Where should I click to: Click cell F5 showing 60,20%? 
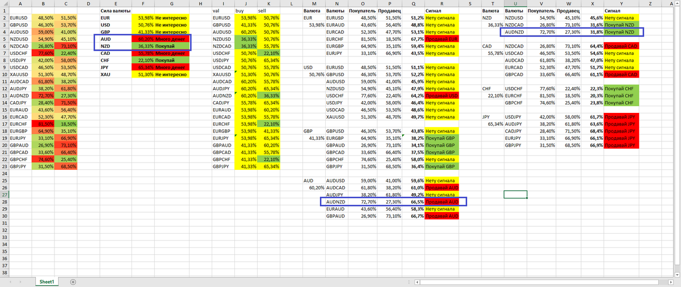pyautogui.click(x=143, y=39)
